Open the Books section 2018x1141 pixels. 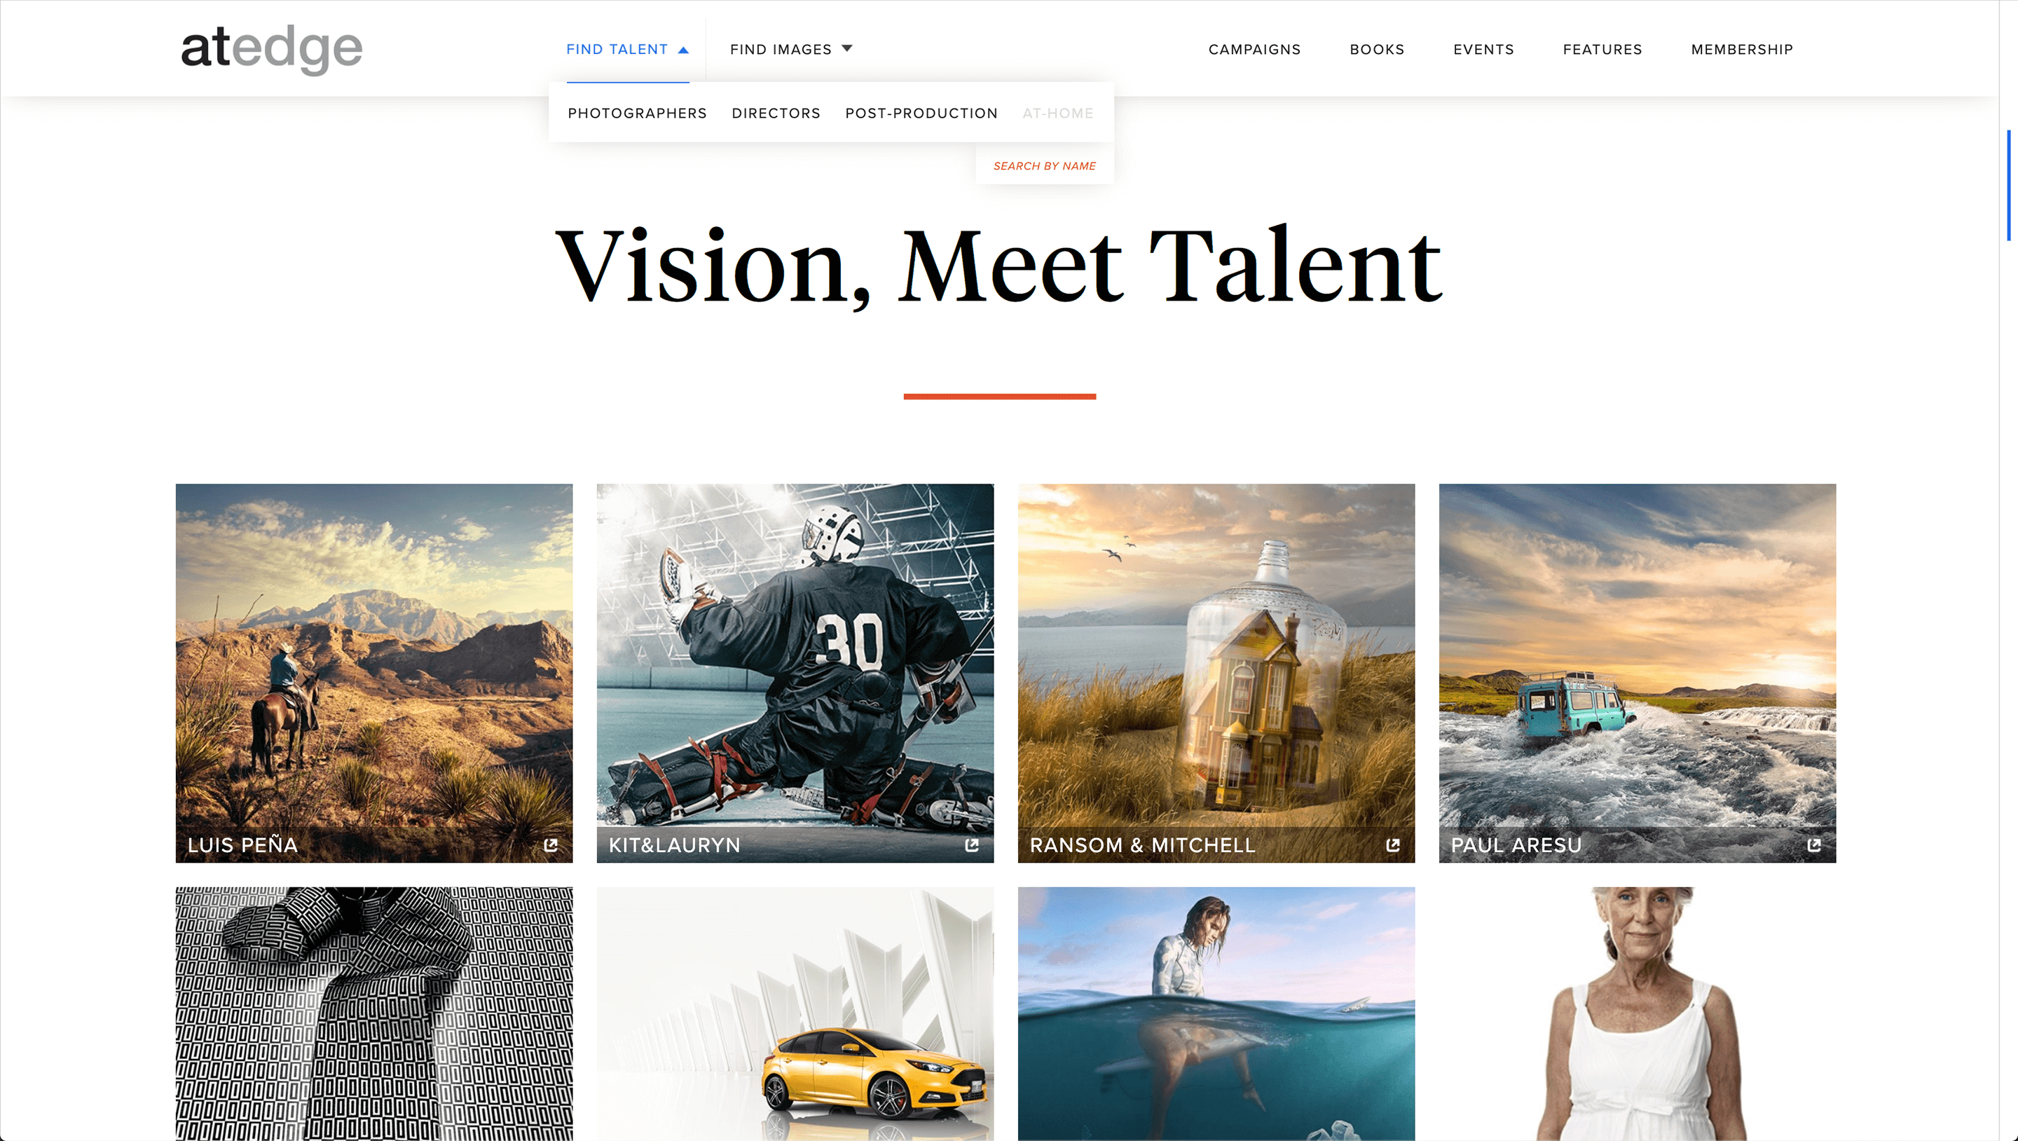click(1376, 49)
